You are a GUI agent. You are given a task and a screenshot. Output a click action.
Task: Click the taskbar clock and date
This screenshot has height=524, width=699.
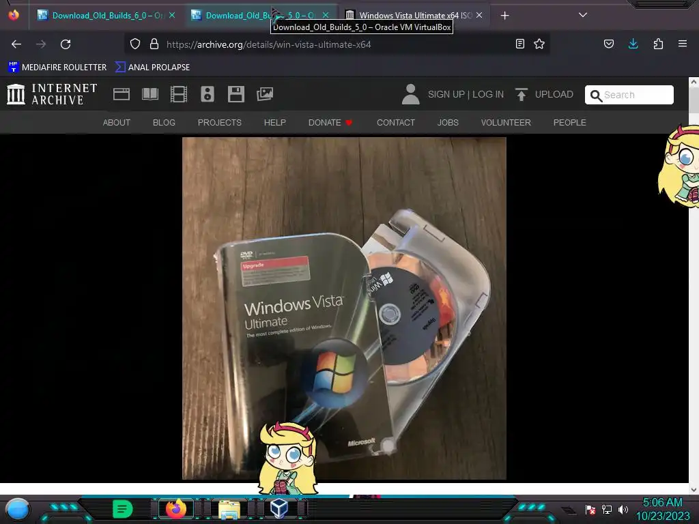click(662, 509)
